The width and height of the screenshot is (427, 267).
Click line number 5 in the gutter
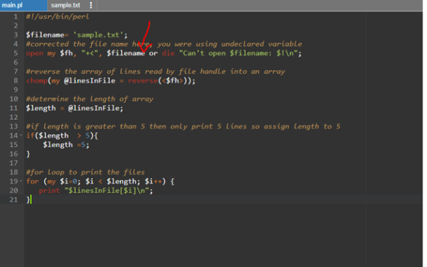(15, 53)
